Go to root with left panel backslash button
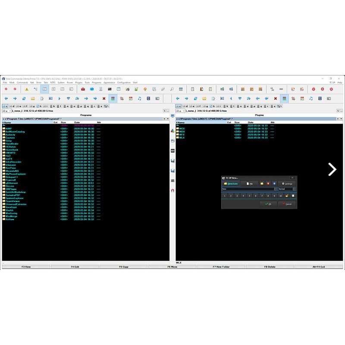Viewport: 345px width, 345px height. pyautogui.click(x=164, y=111)
